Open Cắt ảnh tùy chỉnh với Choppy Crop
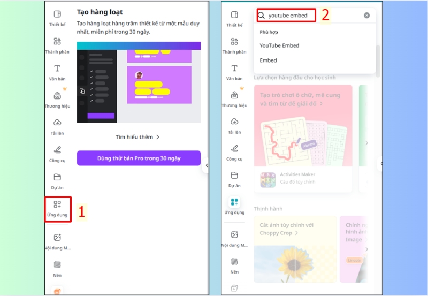Viewport: 428px width, 296px height. [x=286, y=229]
